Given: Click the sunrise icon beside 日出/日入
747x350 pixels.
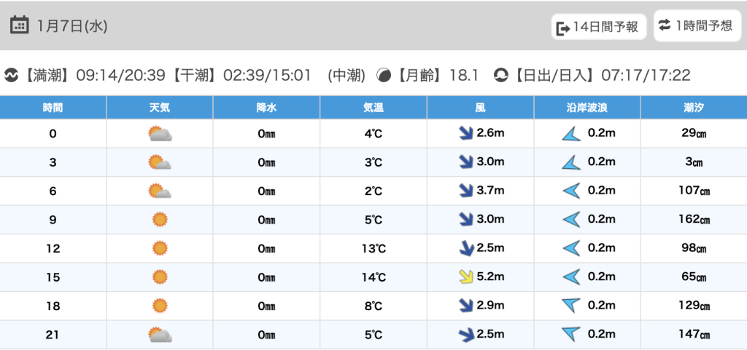Looking at the screenshot, I should point(500,75).
